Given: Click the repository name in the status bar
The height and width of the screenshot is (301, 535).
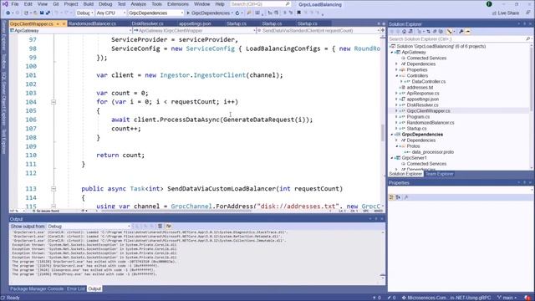Looking at the screenshot, I should tap(446, 298).
